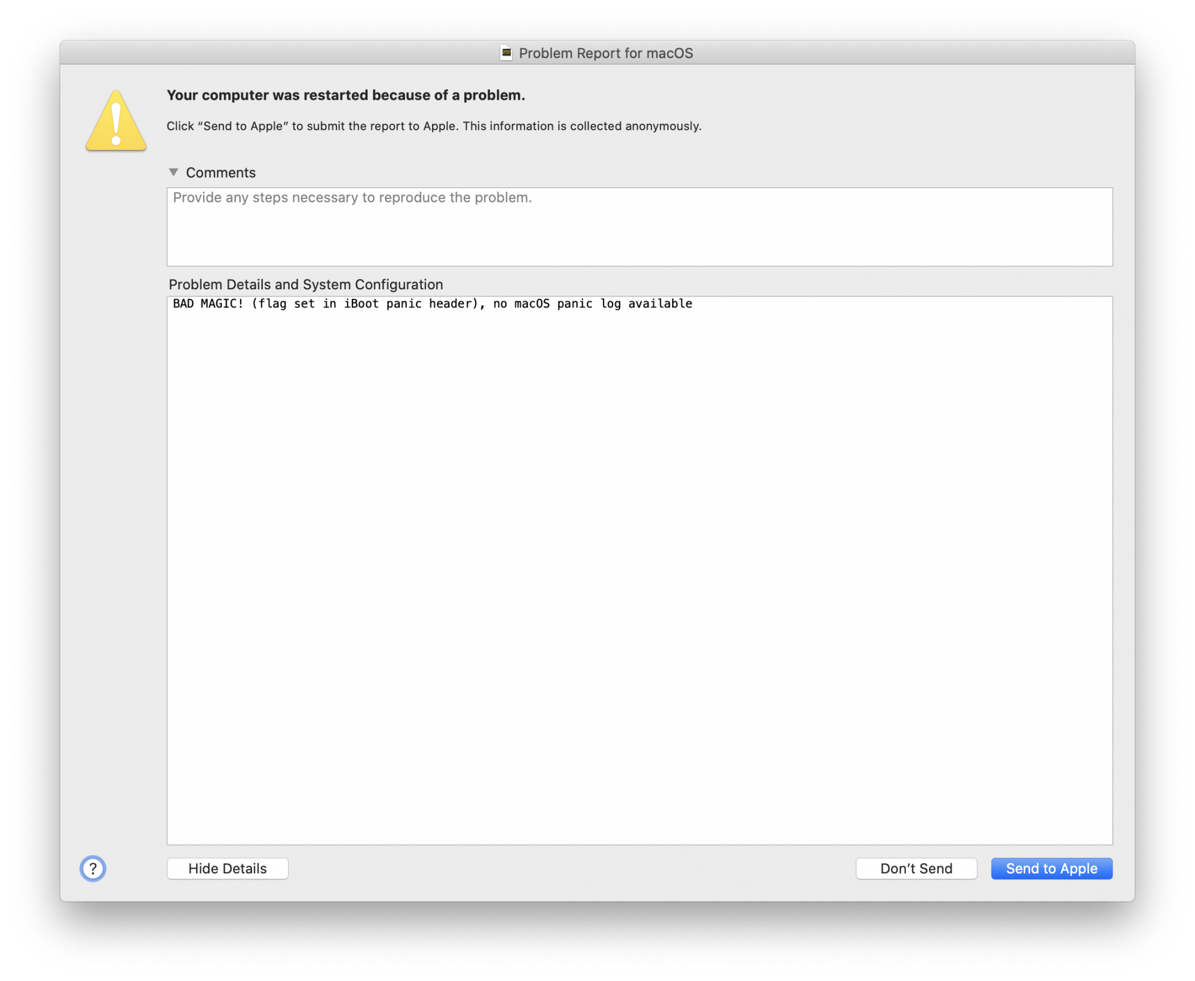Click the "Provide any steps" placeholder text
The image size is (1195, 981).
click(352, 198)
